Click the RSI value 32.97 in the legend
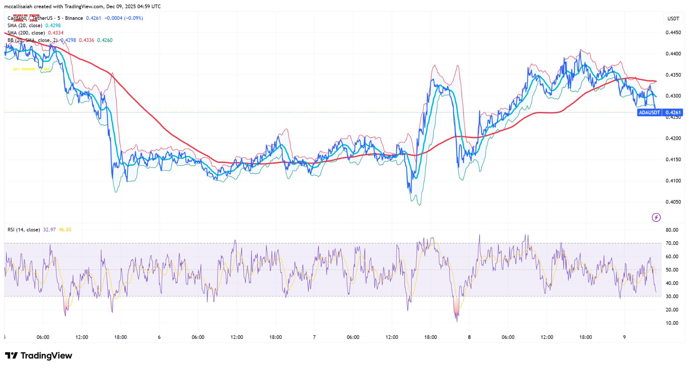 coord(49,230)
